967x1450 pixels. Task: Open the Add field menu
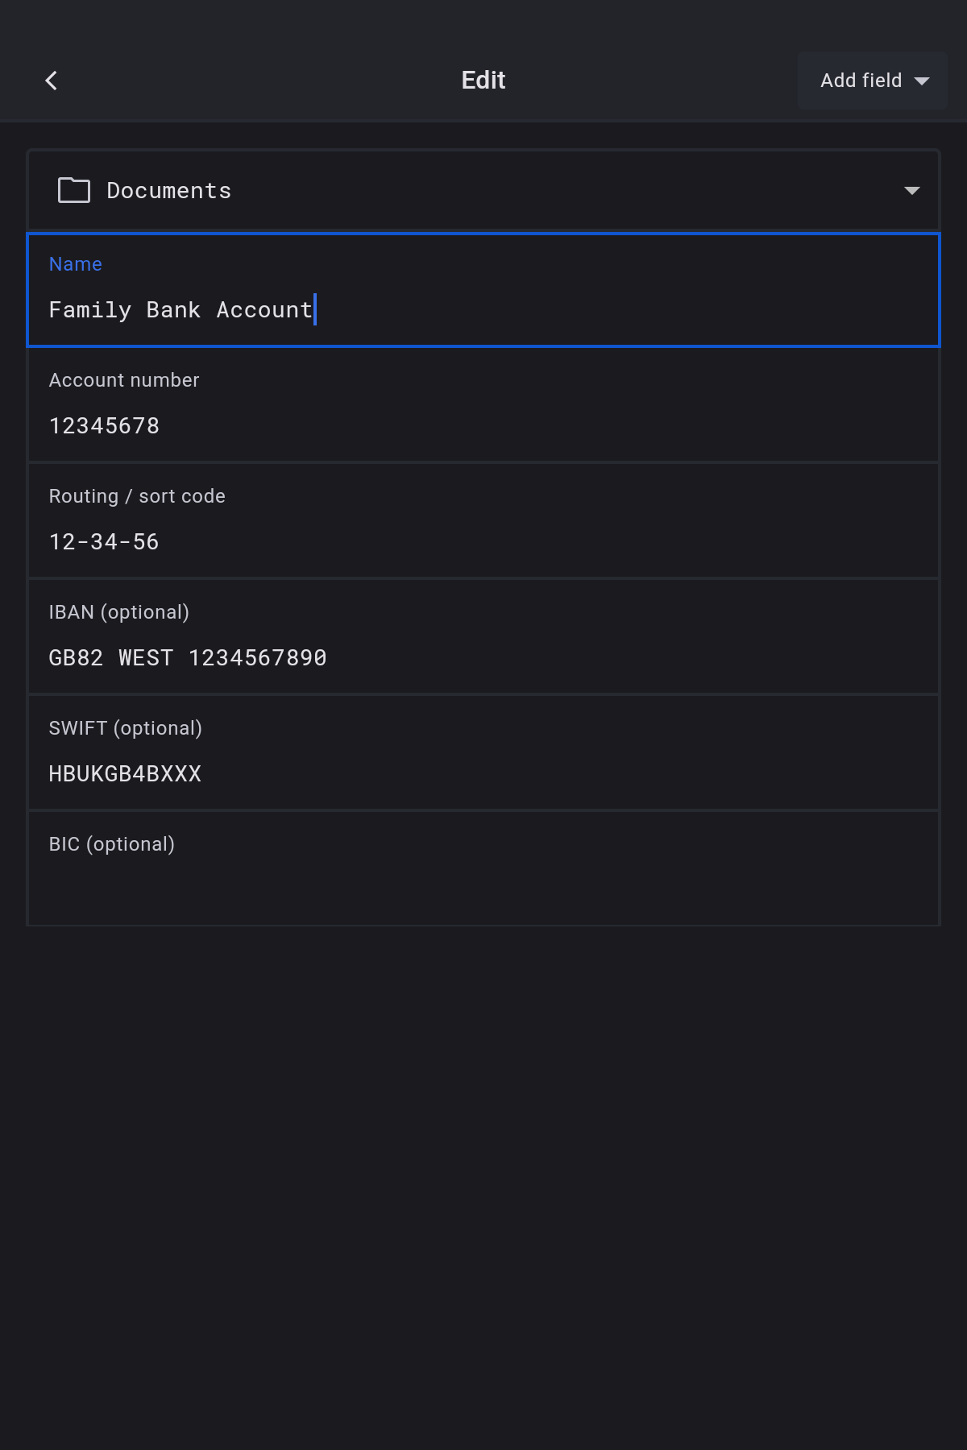coord(861,81)
